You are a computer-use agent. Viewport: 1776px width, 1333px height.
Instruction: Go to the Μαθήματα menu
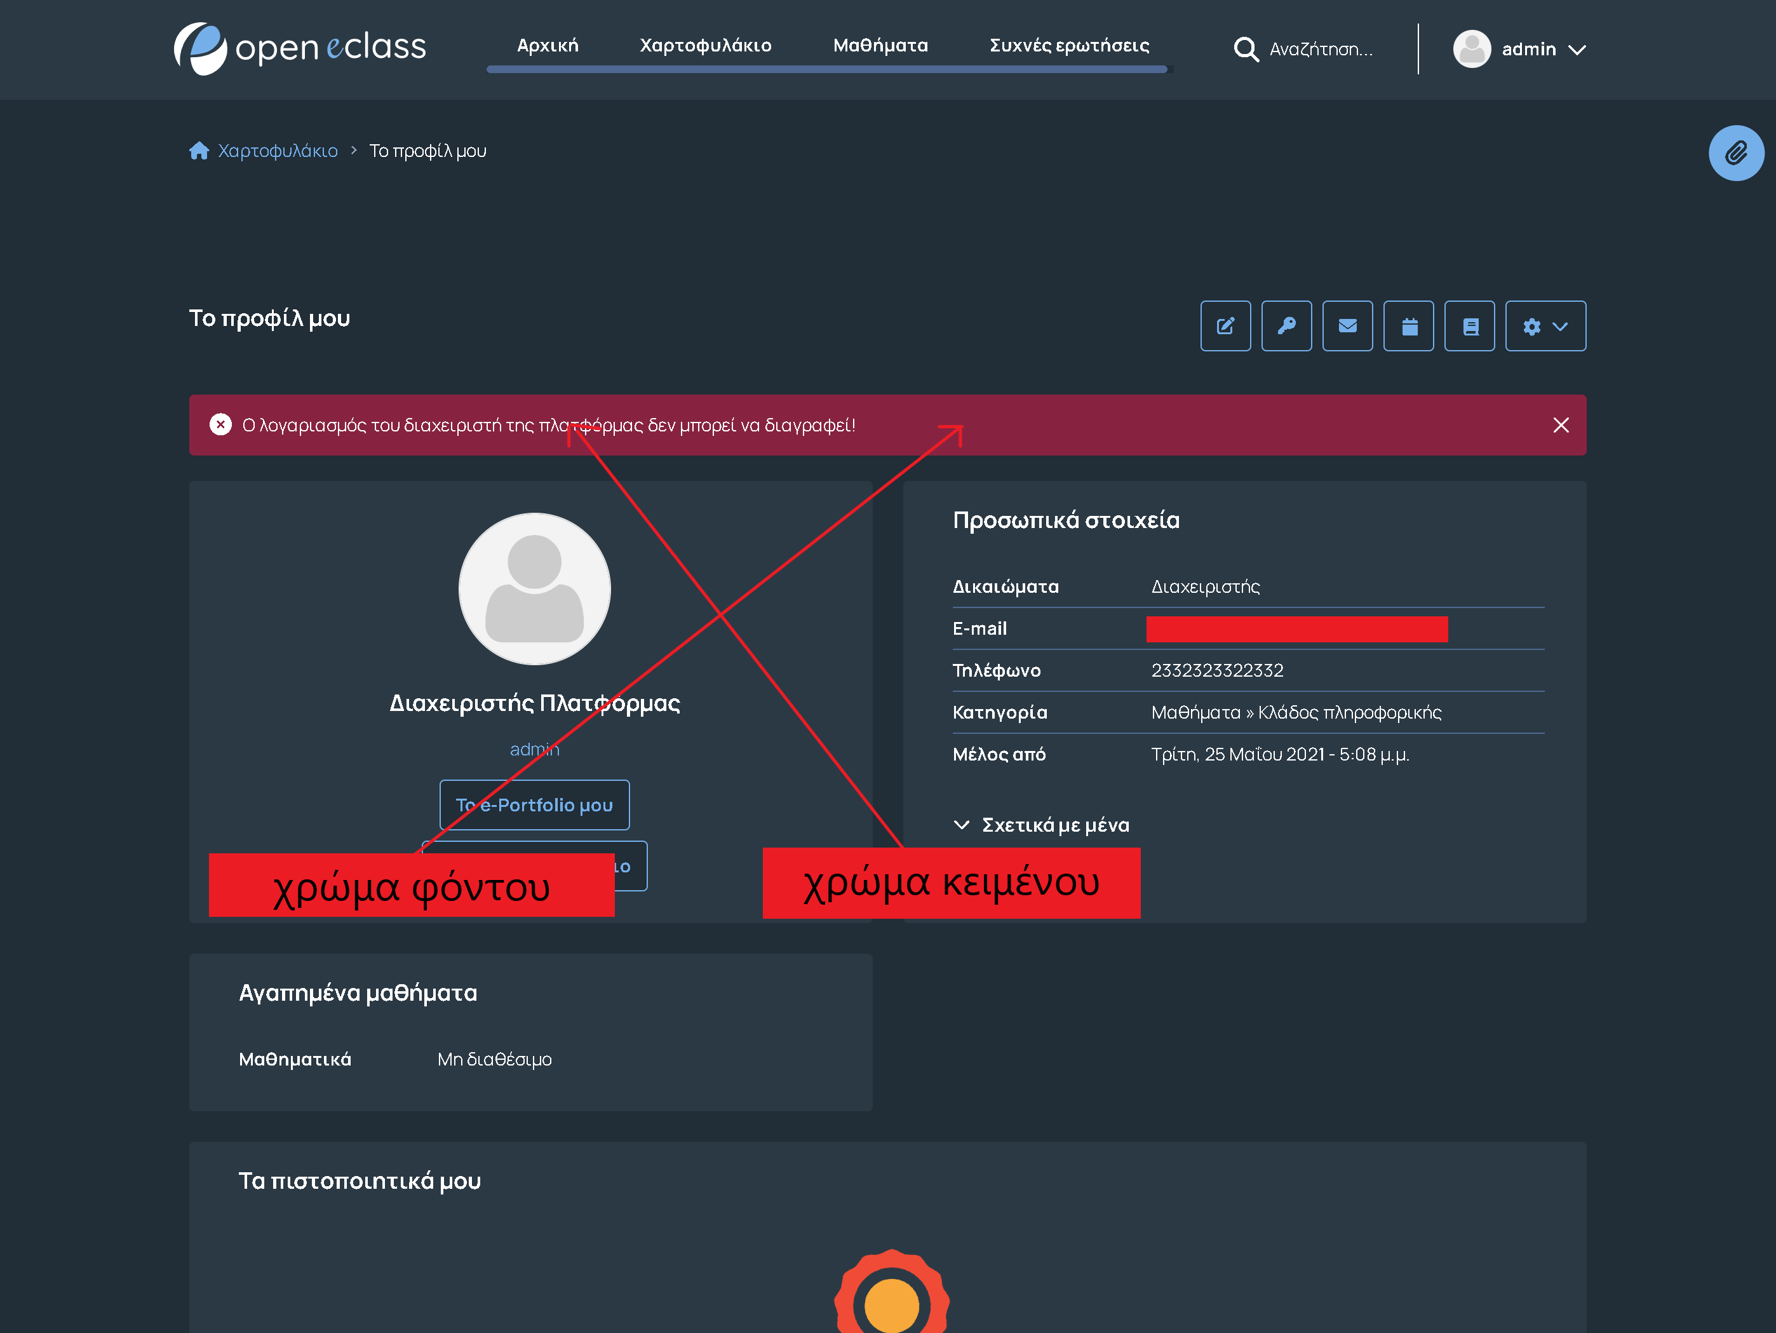click(x=880, y=46)
